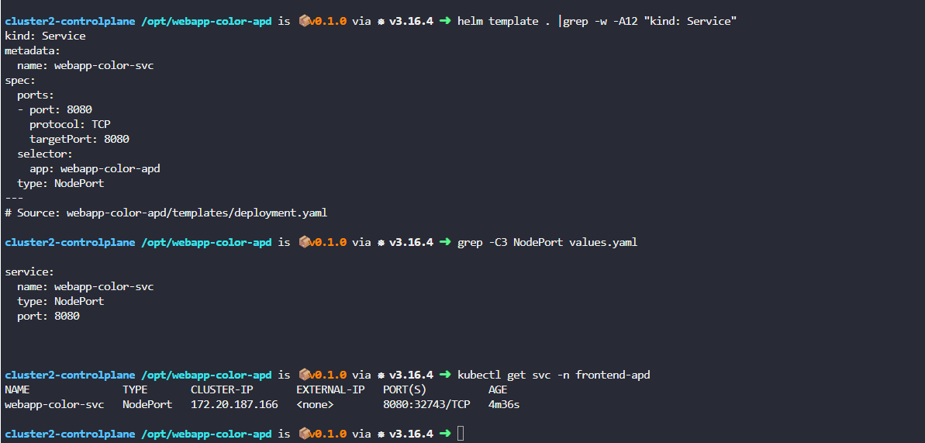Click the helm wheel icon in first prompt

pos(381,21)
